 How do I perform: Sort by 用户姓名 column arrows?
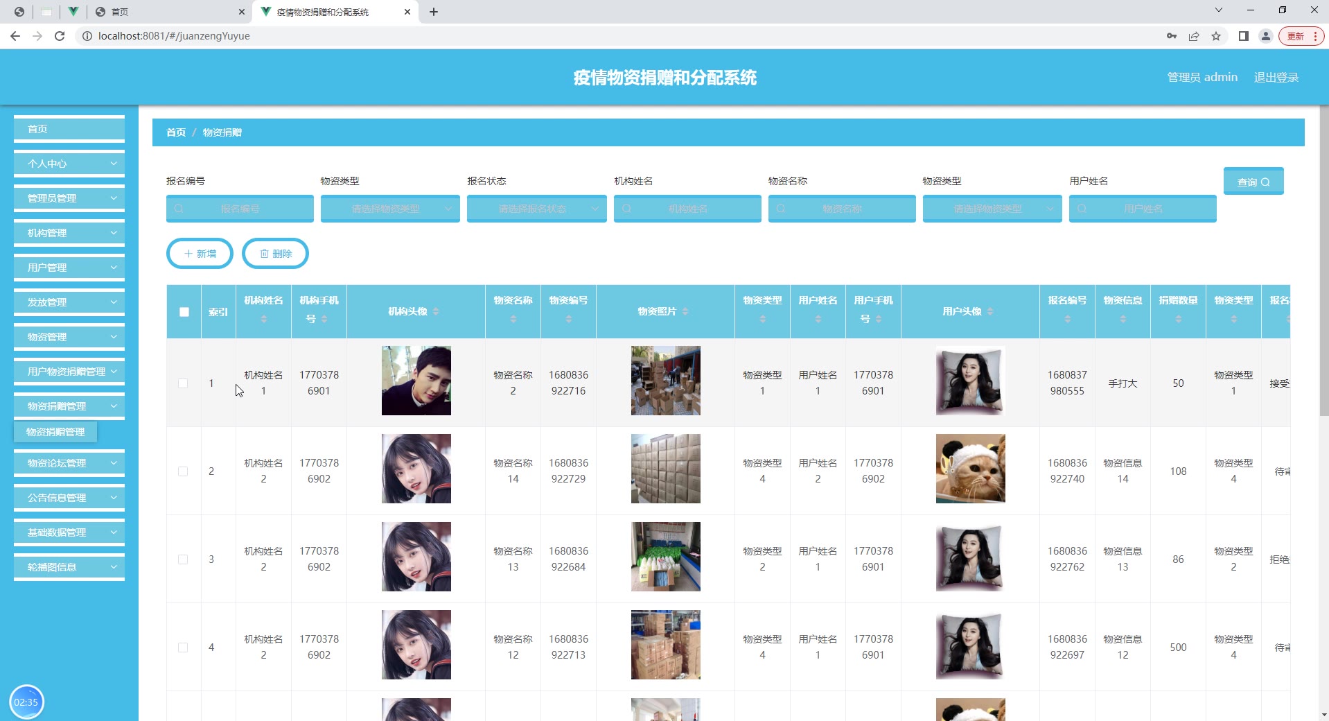click(818, 319)
